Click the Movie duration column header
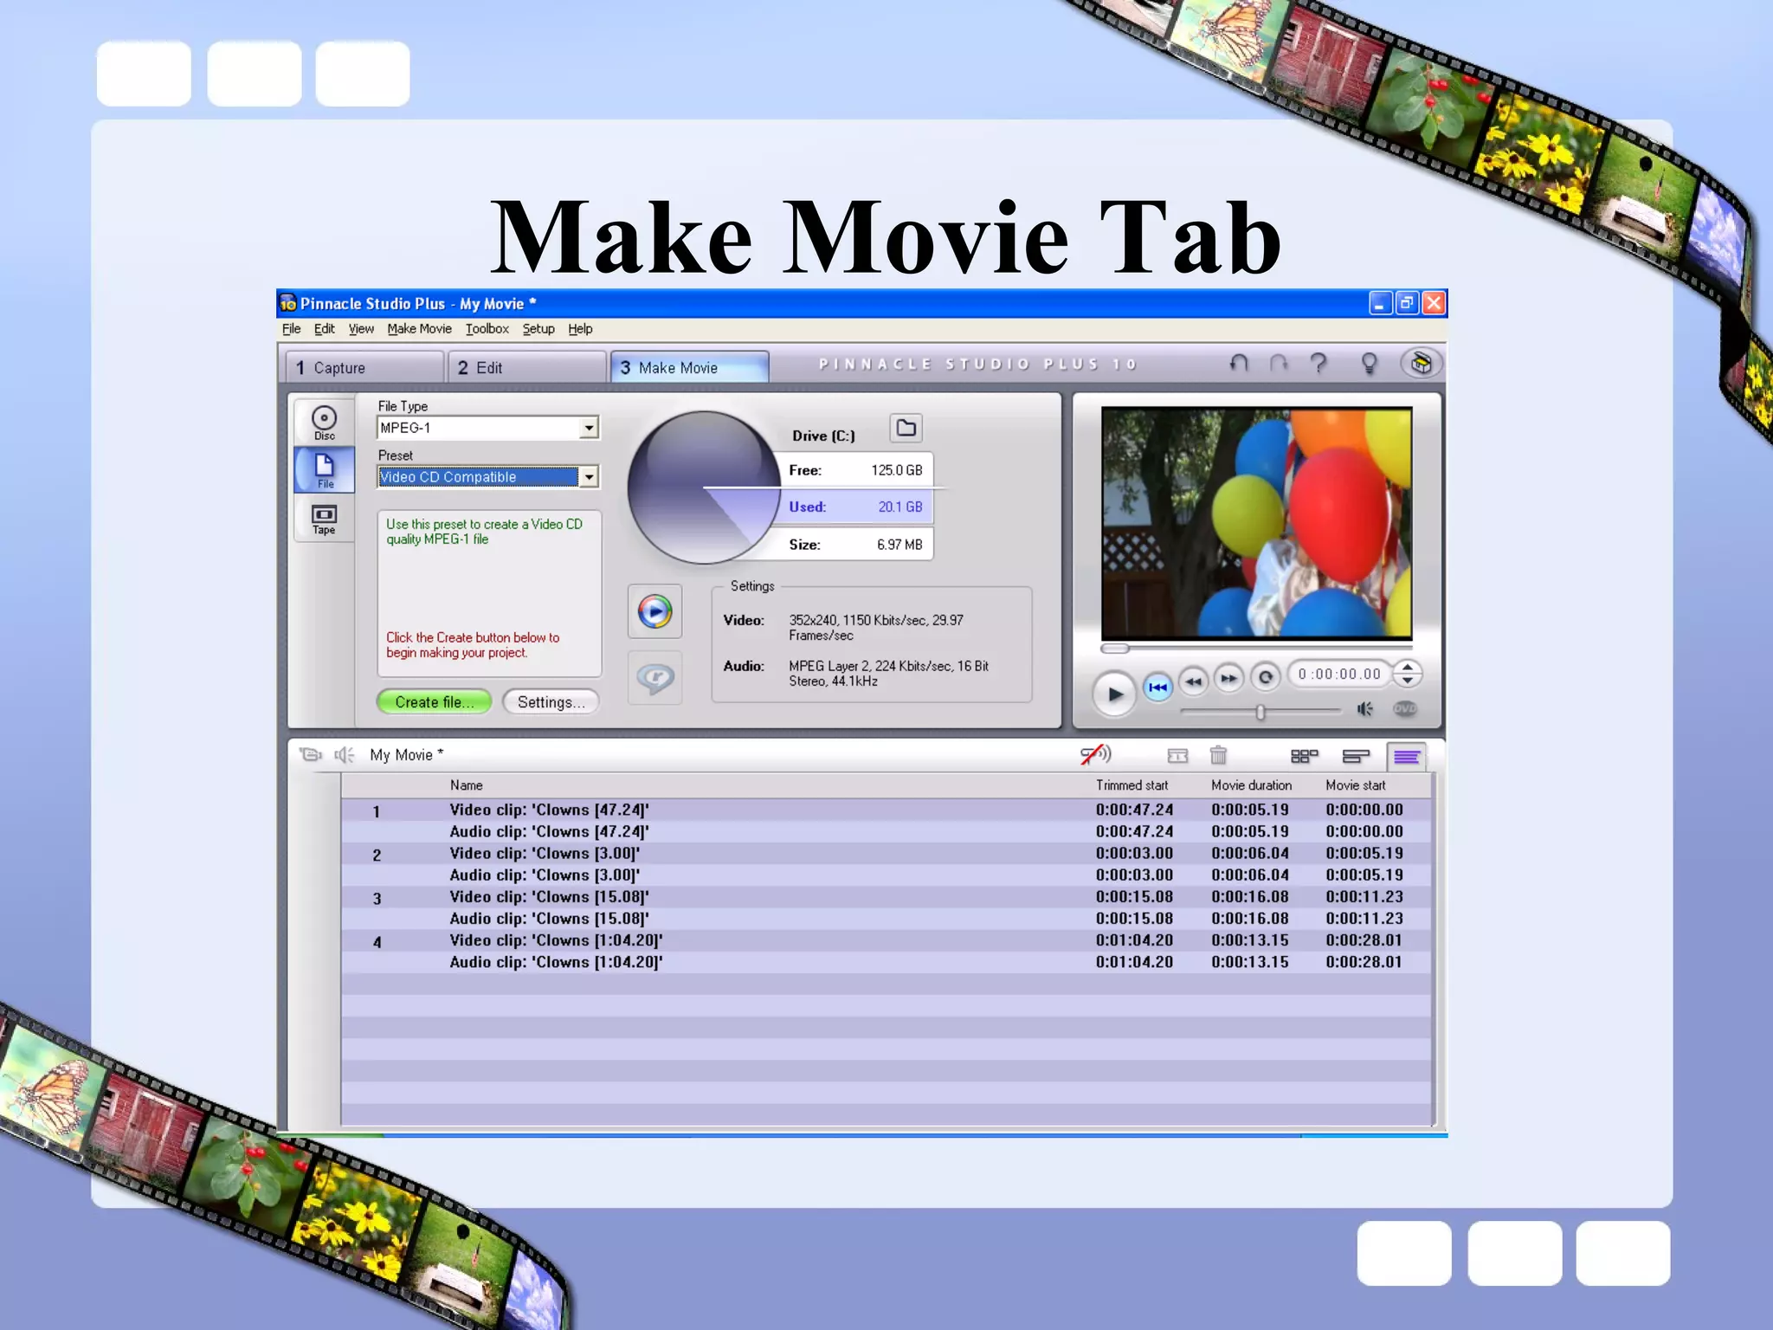The height and width of the screenshot is (1330, 1773). pyautogui.click(x=1251, y=785)
